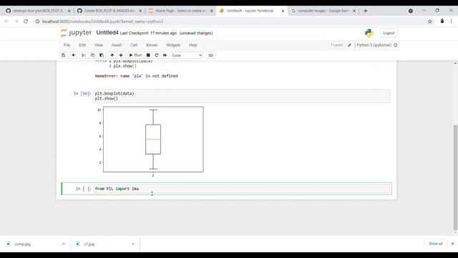The height and width of the screenshot is (258, 458).
Task: Run the current cell
Action: pos(135,55)
